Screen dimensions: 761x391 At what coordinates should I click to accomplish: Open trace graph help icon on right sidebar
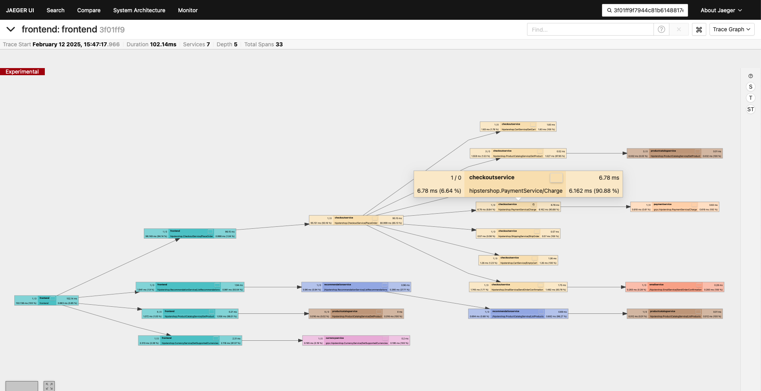(751, 76)
